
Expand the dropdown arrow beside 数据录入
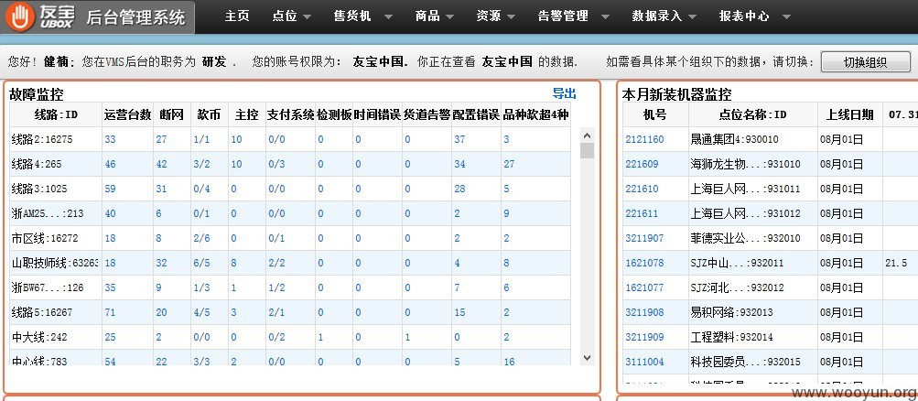coord(693,17)
